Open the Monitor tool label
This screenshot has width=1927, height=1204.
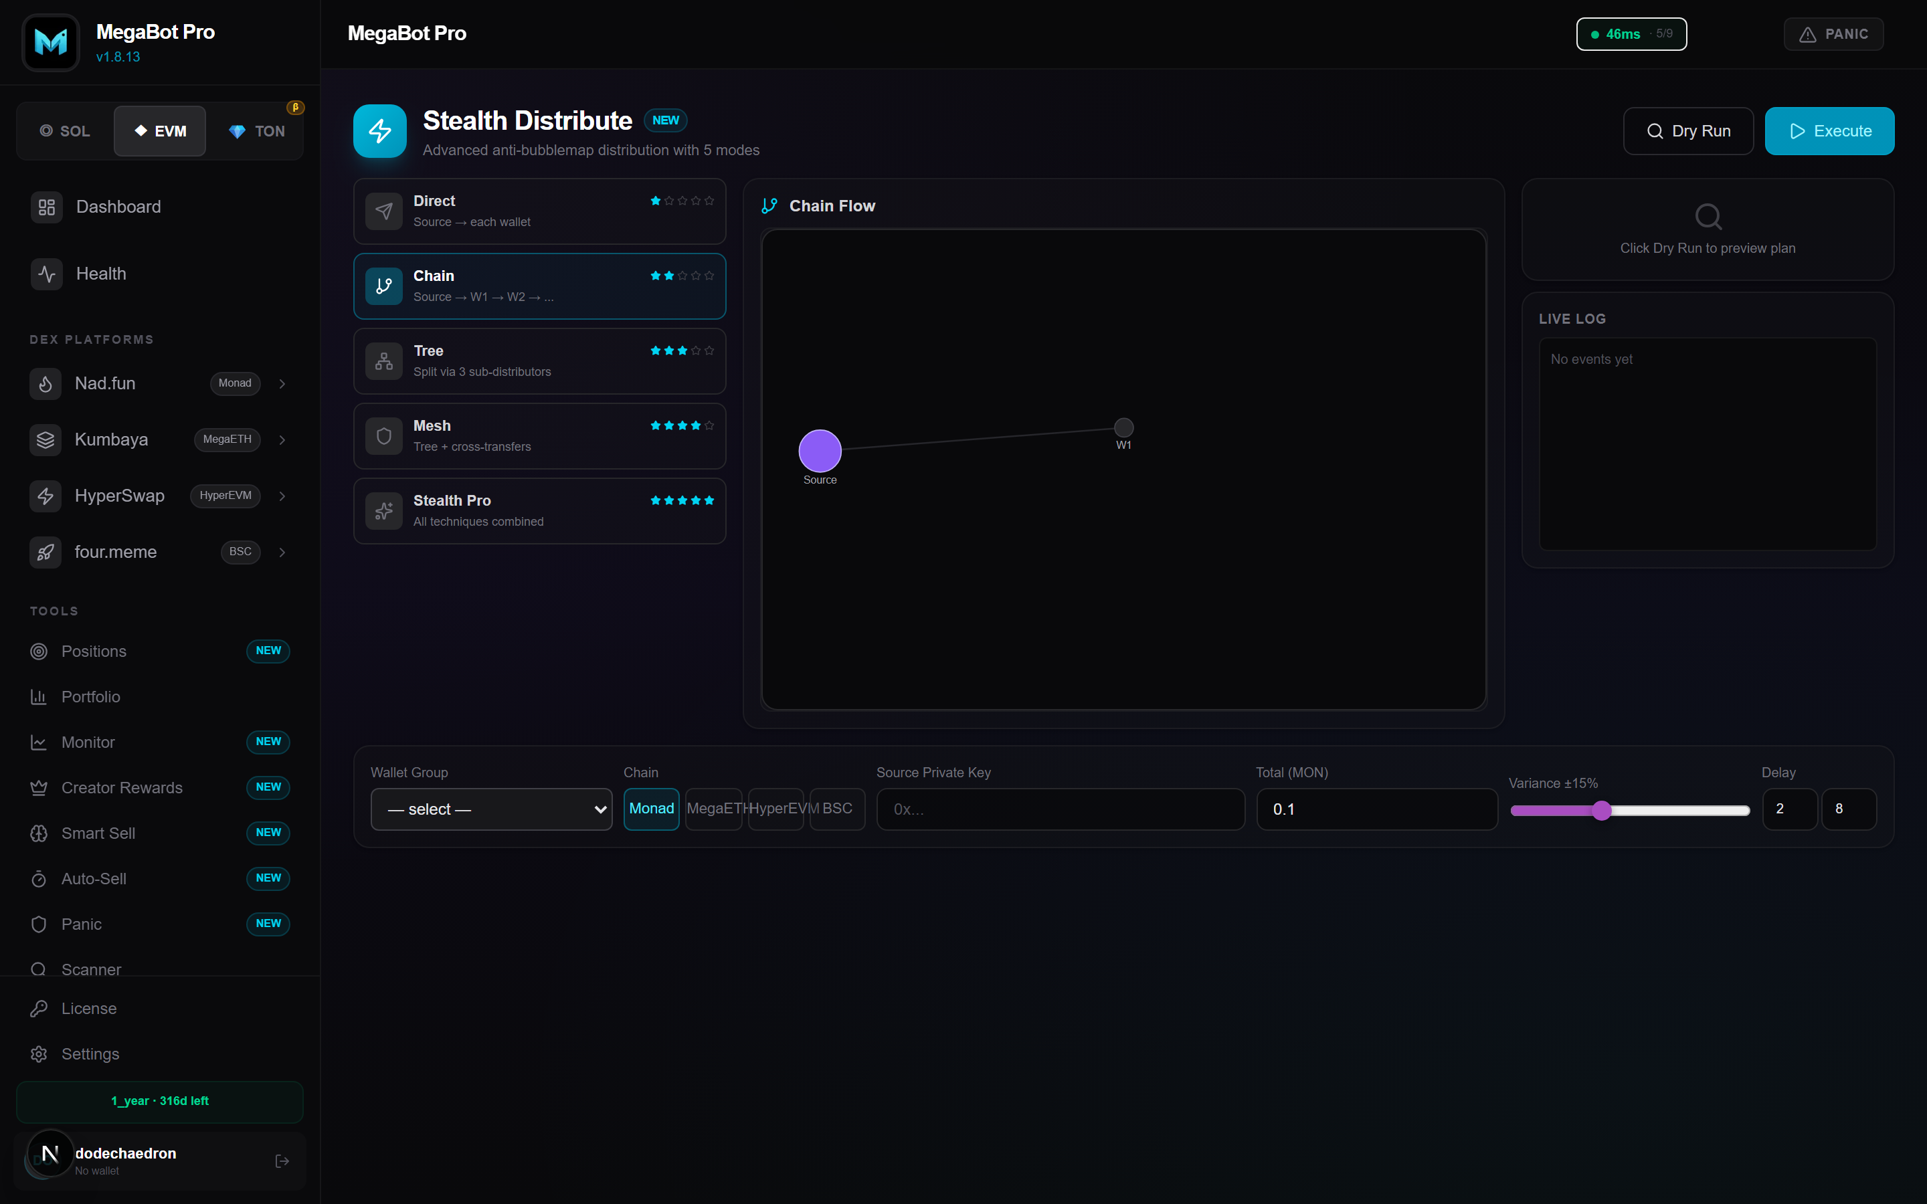click(88, 742)
